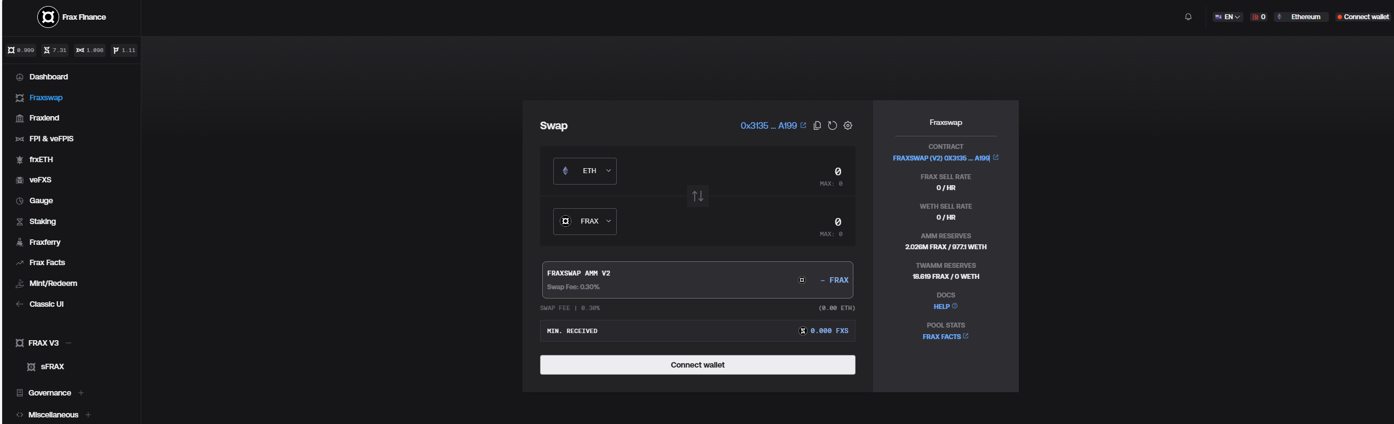Open the FRAX token dropdown
The image size is (1394, 424).
click(585, 221)
